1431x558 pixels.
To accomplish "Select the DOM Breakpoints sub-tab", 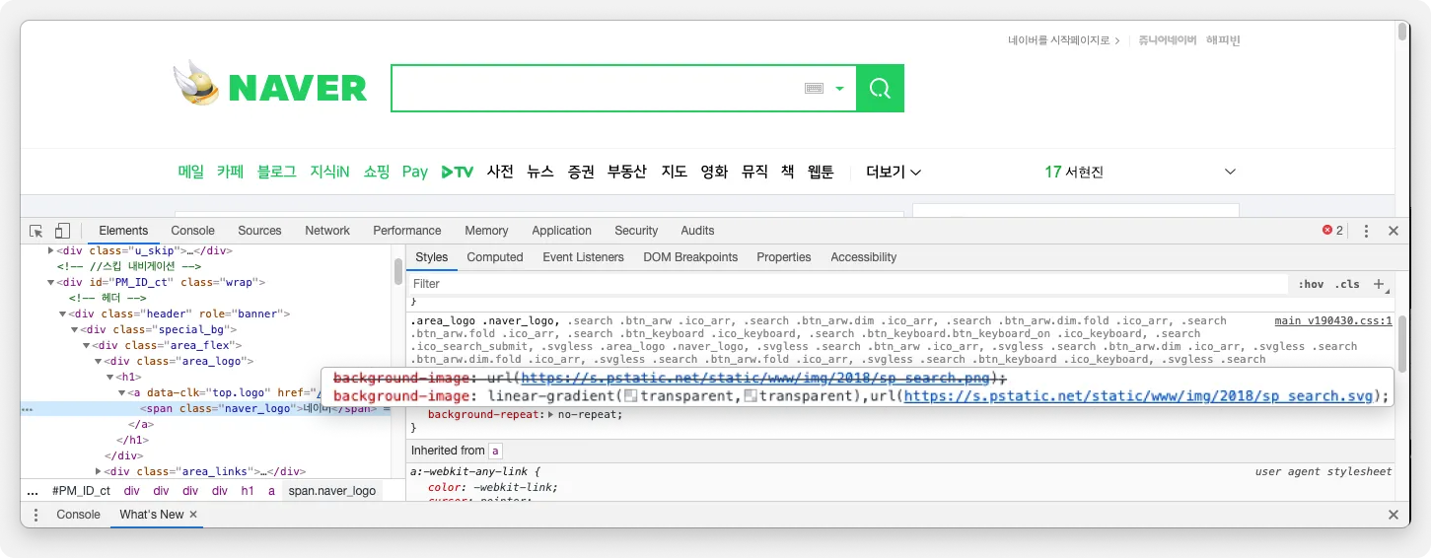I will [x=690, y=257].
